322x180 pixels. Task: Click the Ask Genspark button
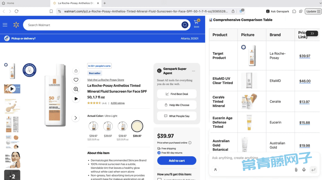tap(278, 12)
